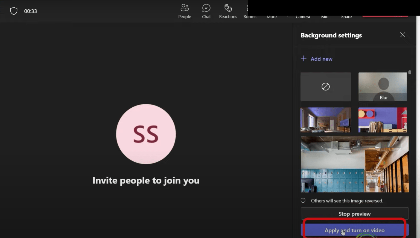420x238 pixels.
Task: Click the background panel scrollbar
Action: (410, 73)
